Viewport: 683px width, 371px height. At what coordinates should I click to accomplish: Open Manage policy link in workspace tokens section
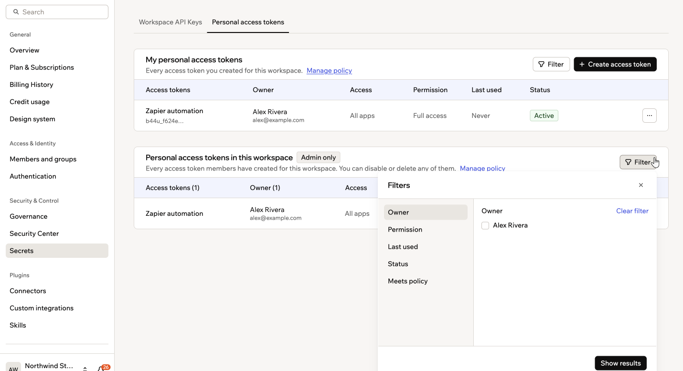pos(482,168)
